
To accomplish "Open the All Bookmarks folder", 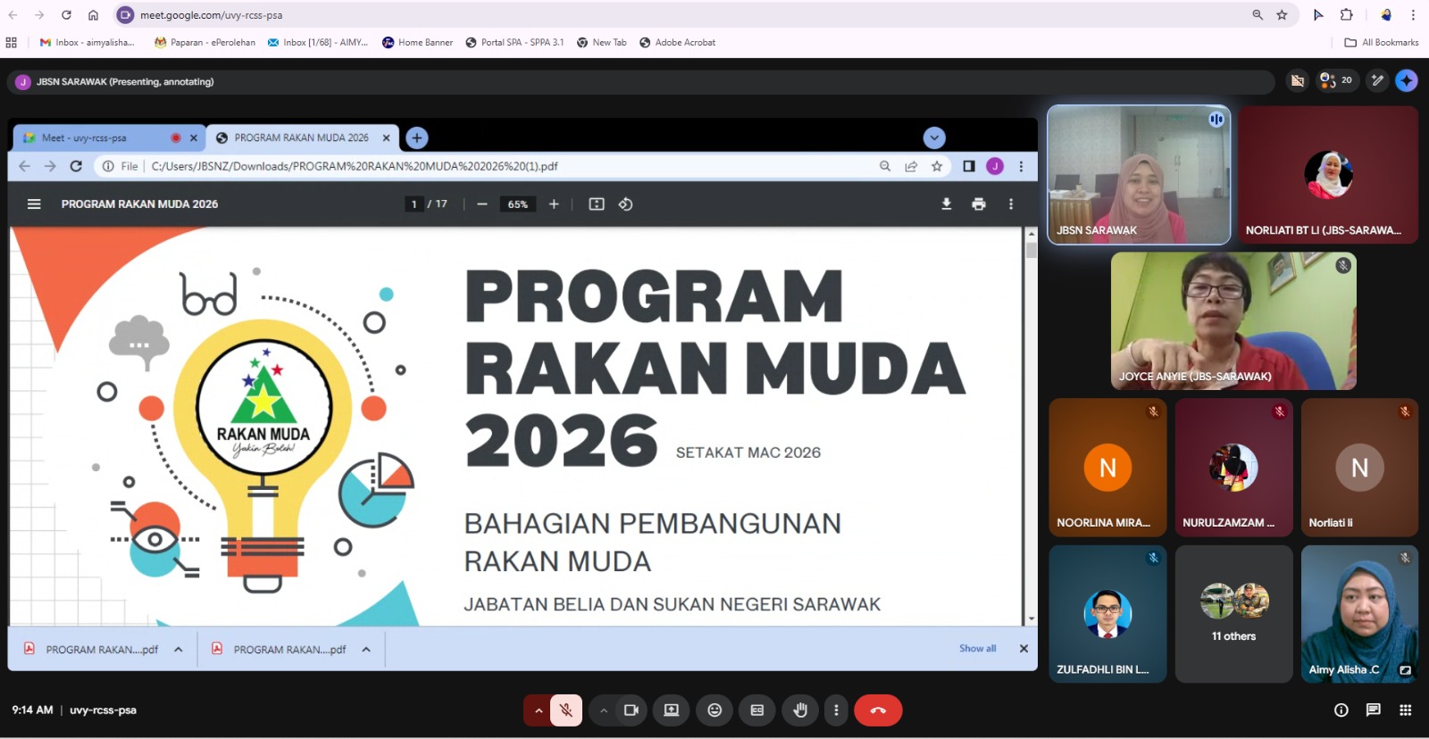I will coord(1382,42).
